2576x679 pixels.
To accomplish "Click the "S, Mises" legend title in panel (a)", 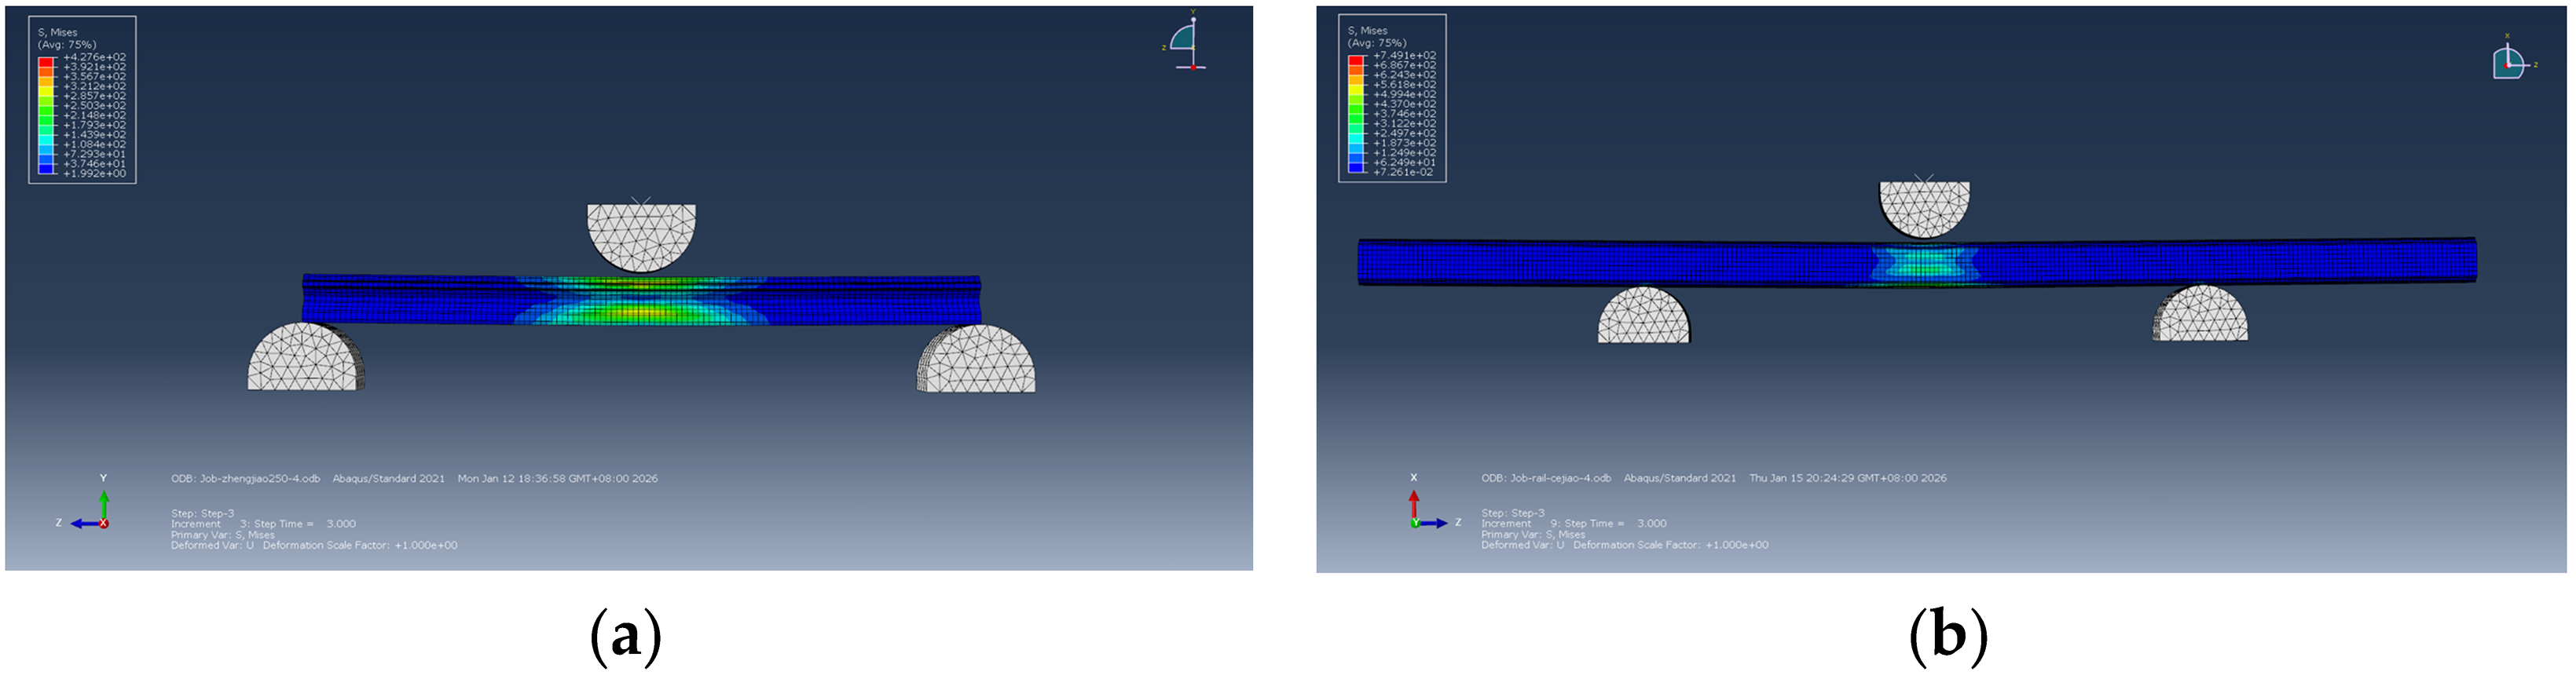I will click(57, 33).
